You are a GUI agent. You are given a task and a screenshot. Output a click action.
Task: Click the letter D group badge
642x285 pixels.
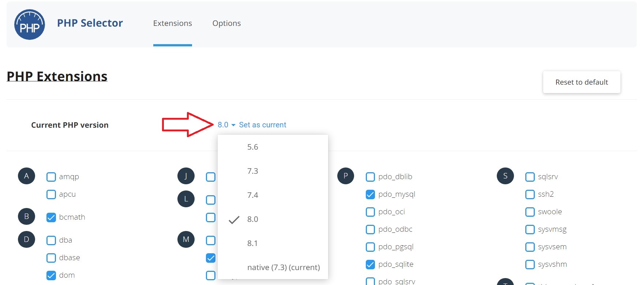26,239
